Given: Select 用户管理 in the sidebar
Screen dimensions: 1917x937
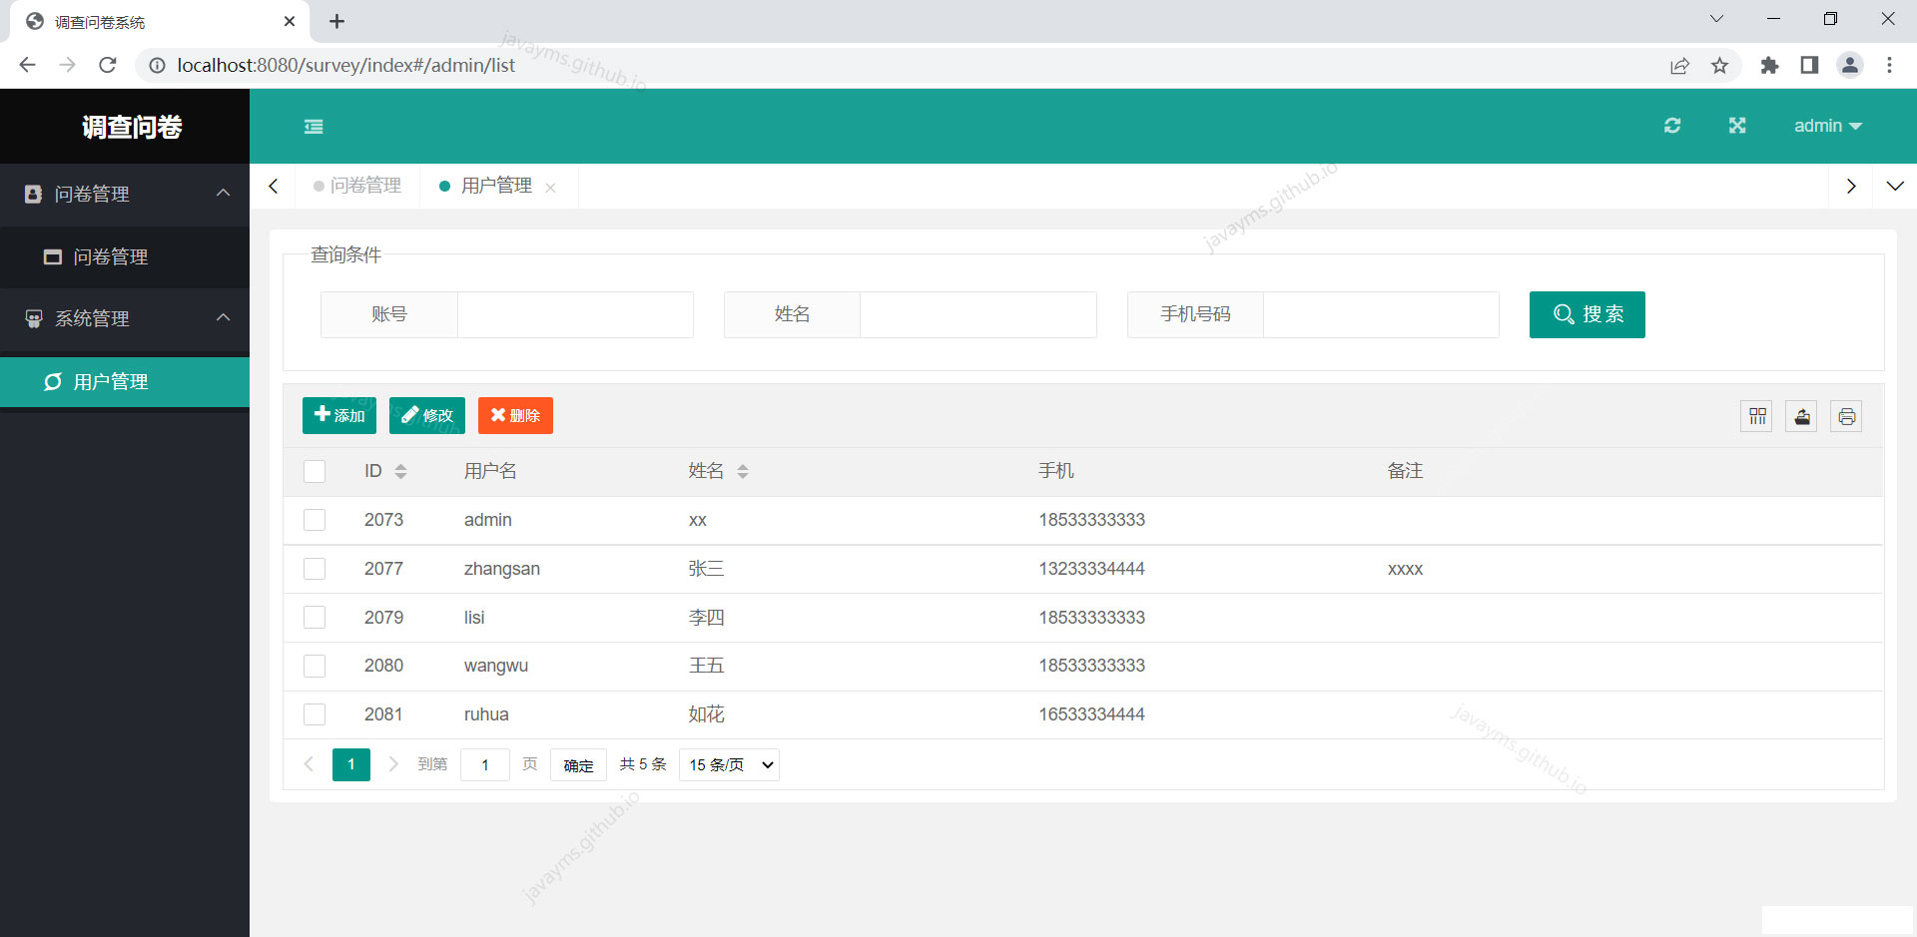Looking at the screenshot, I should coord(110,381).
